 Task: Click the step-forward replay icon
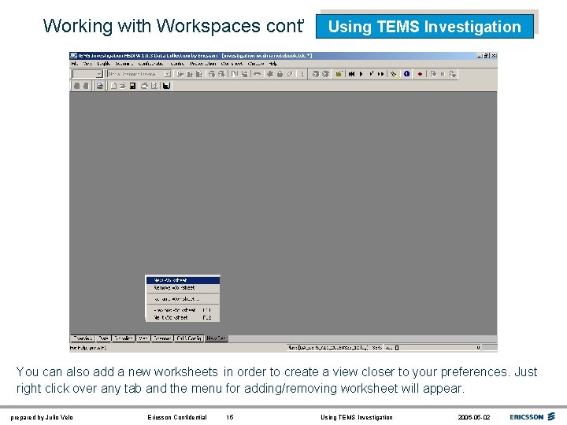pyautogui.click(x=371, y=74)
